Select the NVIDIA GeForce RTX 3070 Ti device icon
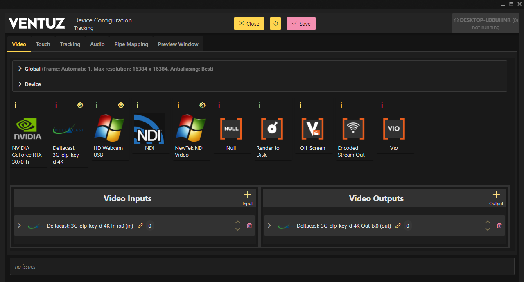 (x=27, y=129)
